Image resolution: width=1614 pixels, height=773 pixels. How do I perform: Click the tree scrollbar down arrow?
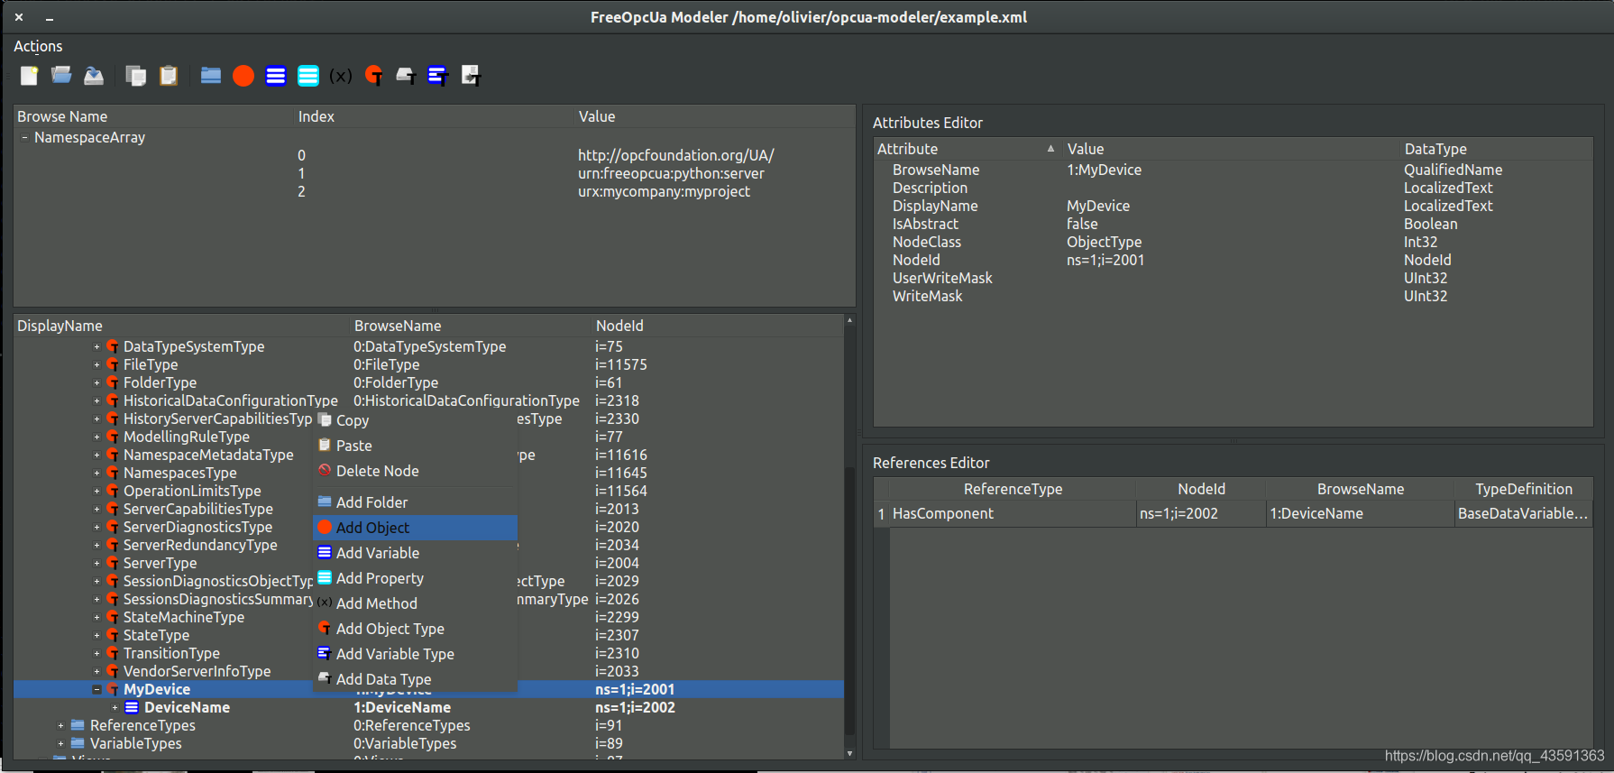click(x=849, y=753)
